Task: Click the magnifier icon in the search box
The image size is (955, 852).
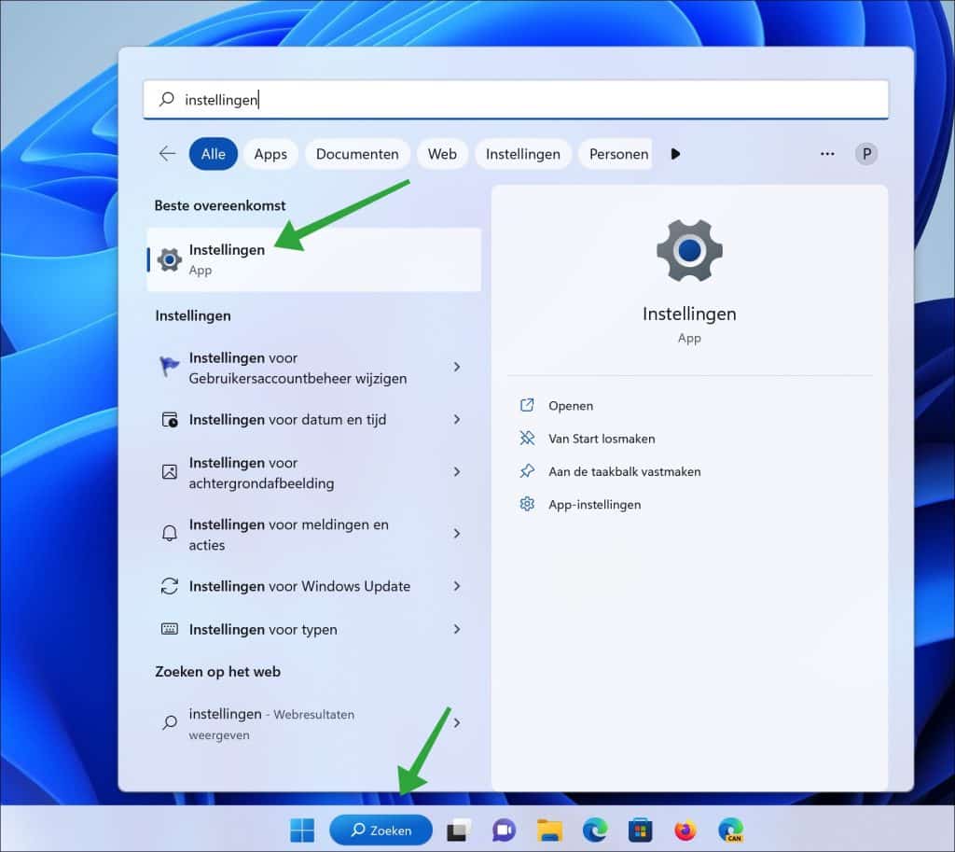Action: (167, 99)
